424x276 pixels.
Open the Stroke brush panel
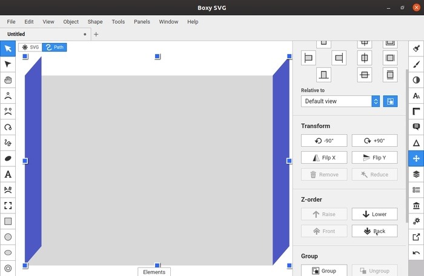coord(416,64)
